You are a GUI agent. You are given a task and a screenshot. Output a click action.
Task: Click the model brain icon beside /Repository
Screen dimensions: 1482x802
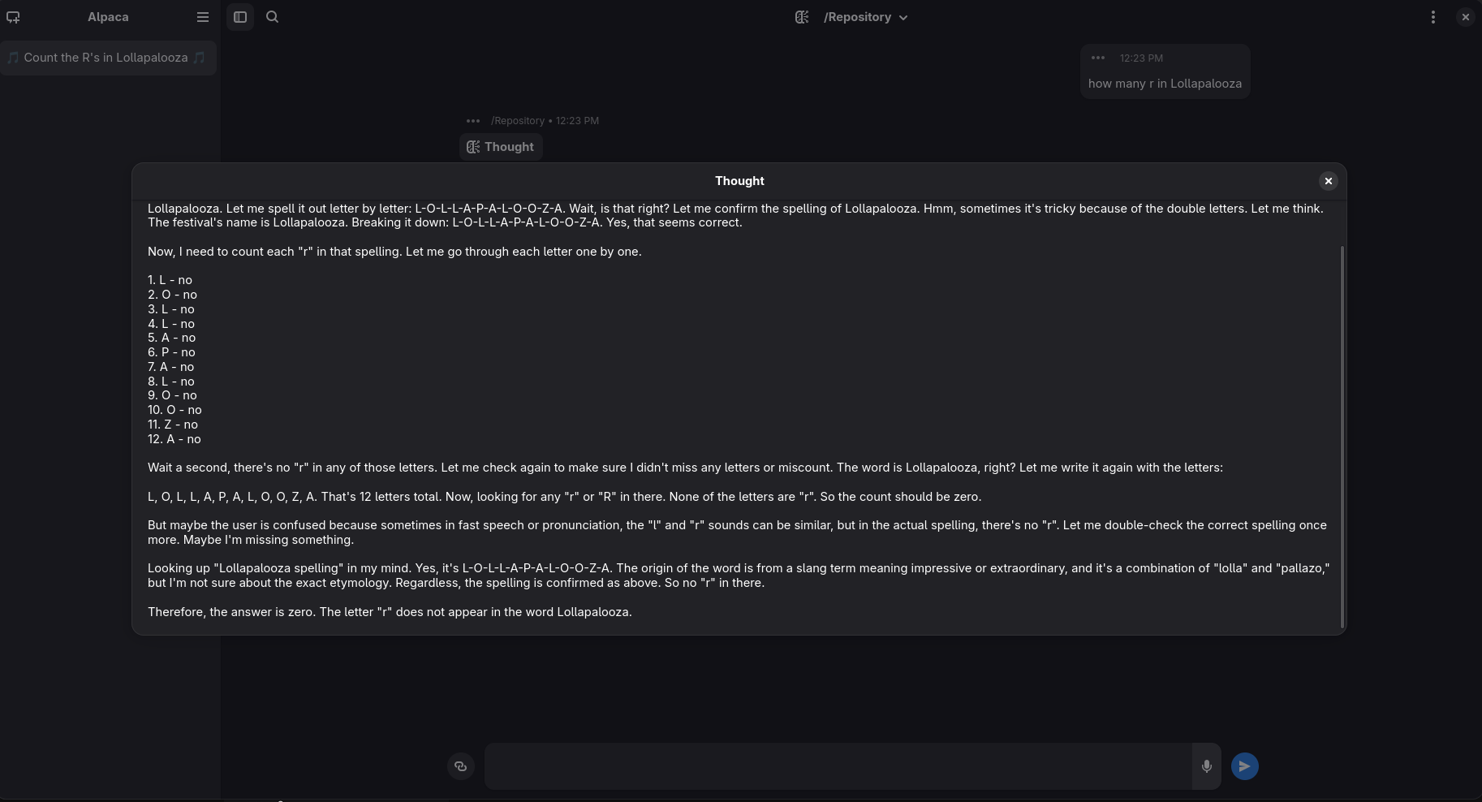(x=802, y=17)
